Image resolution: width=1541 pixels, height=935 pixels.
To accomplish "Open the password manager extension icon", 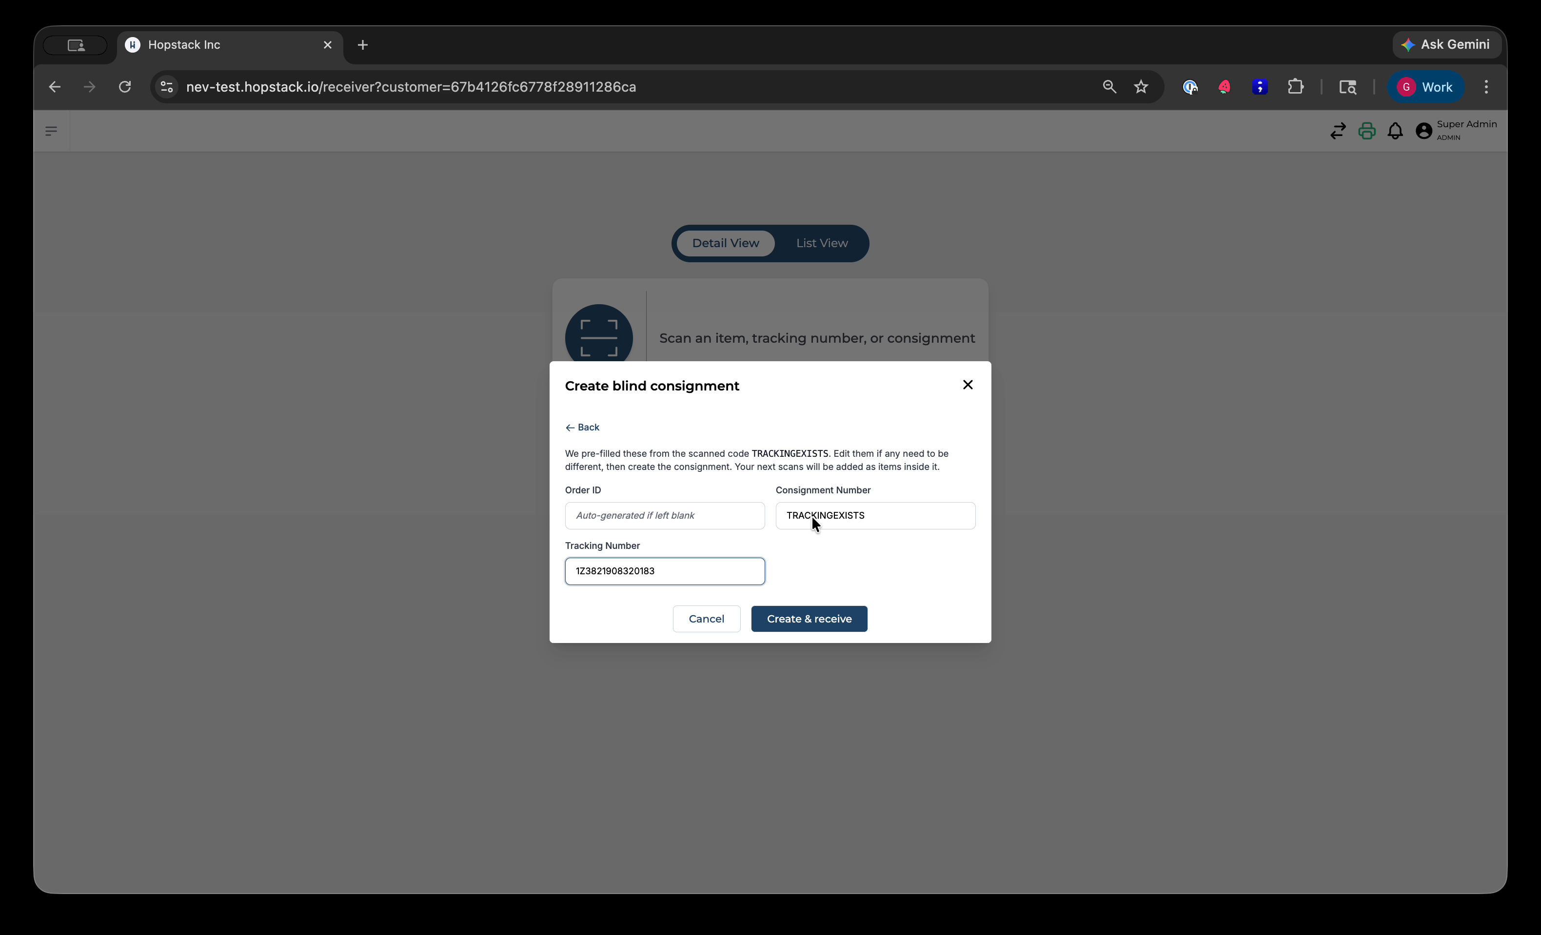I will (1189, 87).
